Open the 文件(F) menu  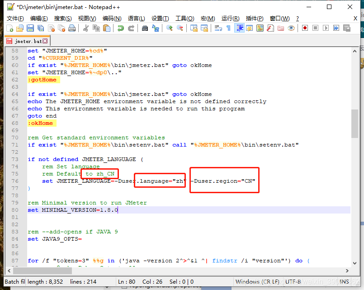click(15, 19)
